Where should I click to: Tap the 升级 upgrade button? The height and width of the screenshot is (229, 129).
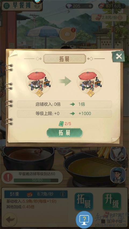click(112, 201)
